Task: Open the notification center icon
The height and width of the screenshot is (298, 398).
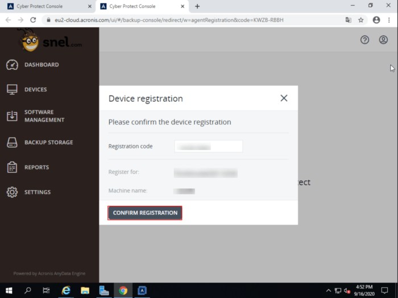Action: tap(384, 291)
